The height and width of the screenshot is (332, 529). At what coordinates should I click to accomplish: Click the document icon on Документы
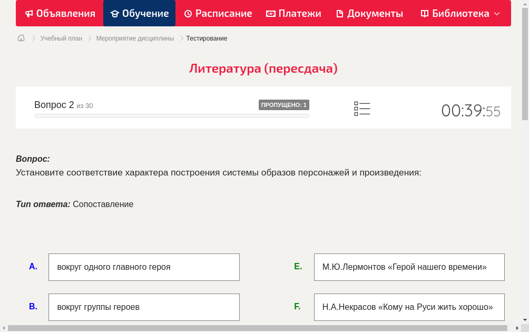coord(340,13)
